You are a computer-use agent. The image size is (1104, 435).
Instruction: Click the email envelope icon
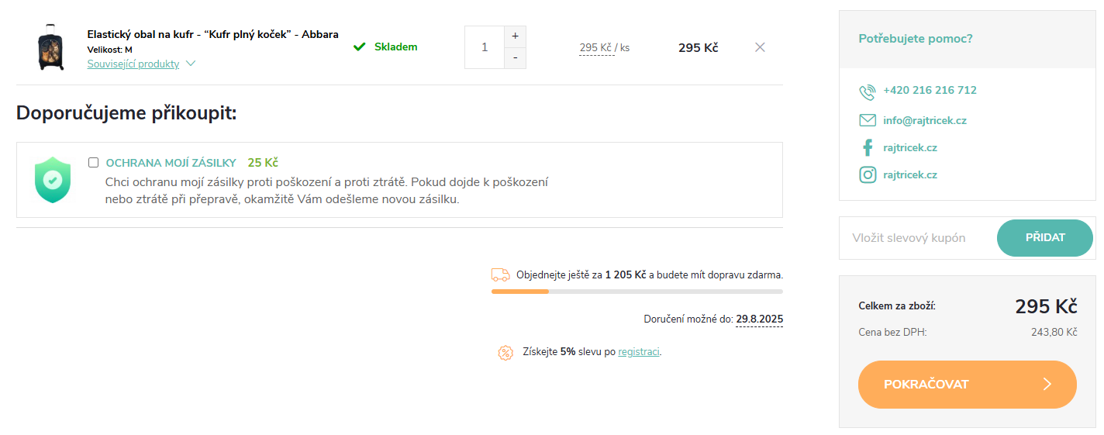(x=867, y=120)
